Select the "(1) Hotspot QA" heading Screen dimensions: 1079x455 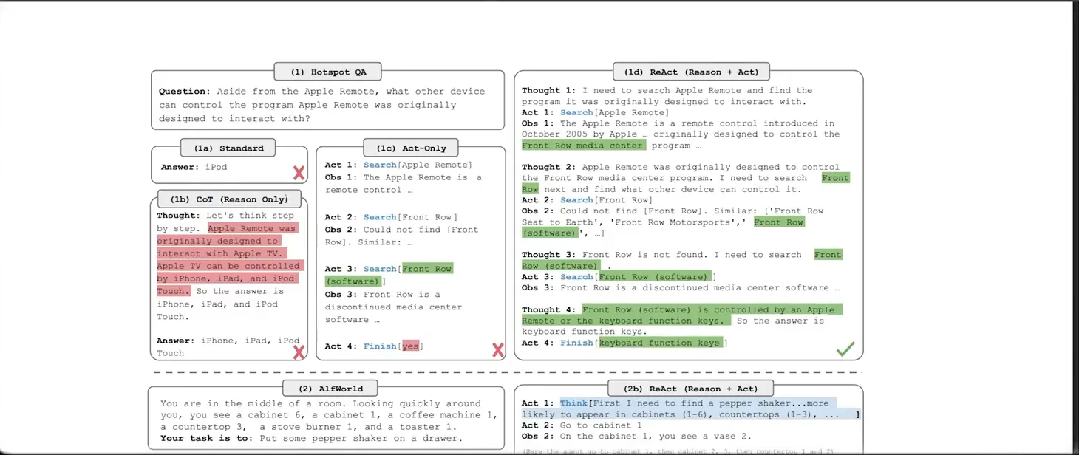click(x=328, y=72)
